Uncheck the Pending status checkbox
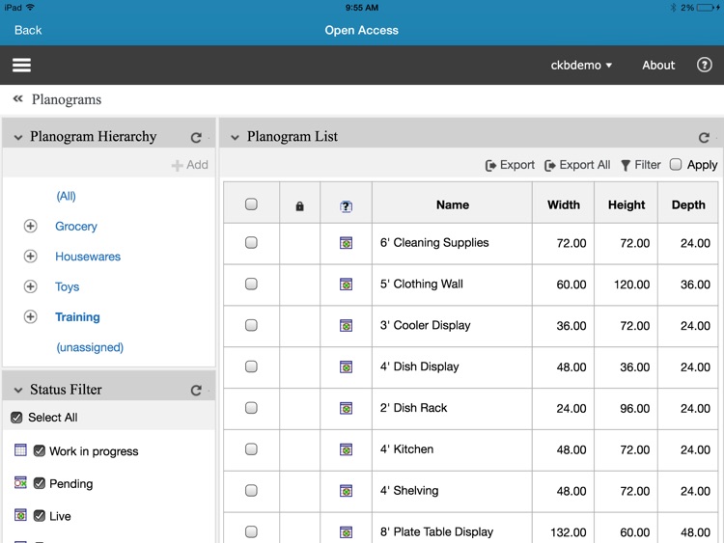Viewport: 724px width, 543px height. (40, 483)
